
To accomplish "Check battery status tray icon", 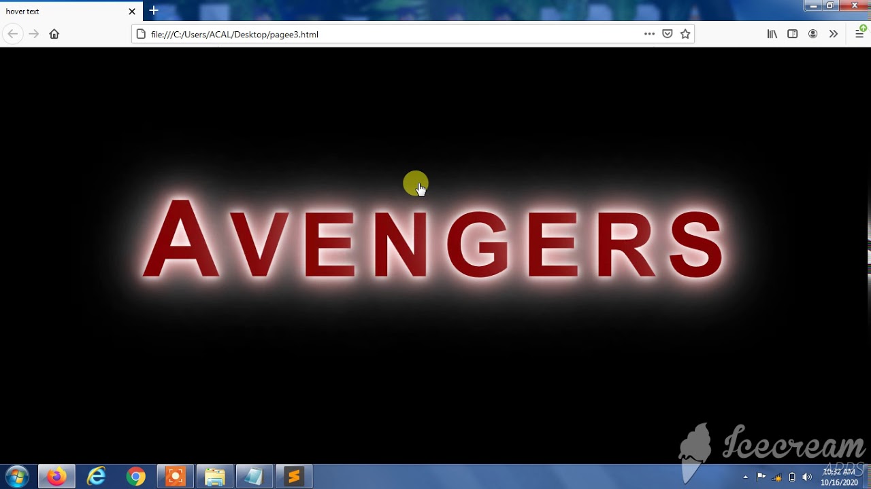I will tap(792, 477).
